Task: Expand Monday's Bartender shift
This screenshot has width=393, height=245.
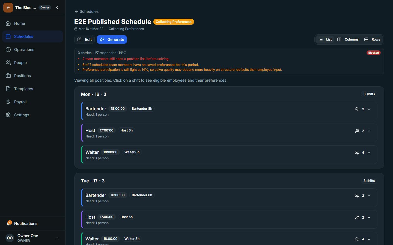Action: pos(369,109)
